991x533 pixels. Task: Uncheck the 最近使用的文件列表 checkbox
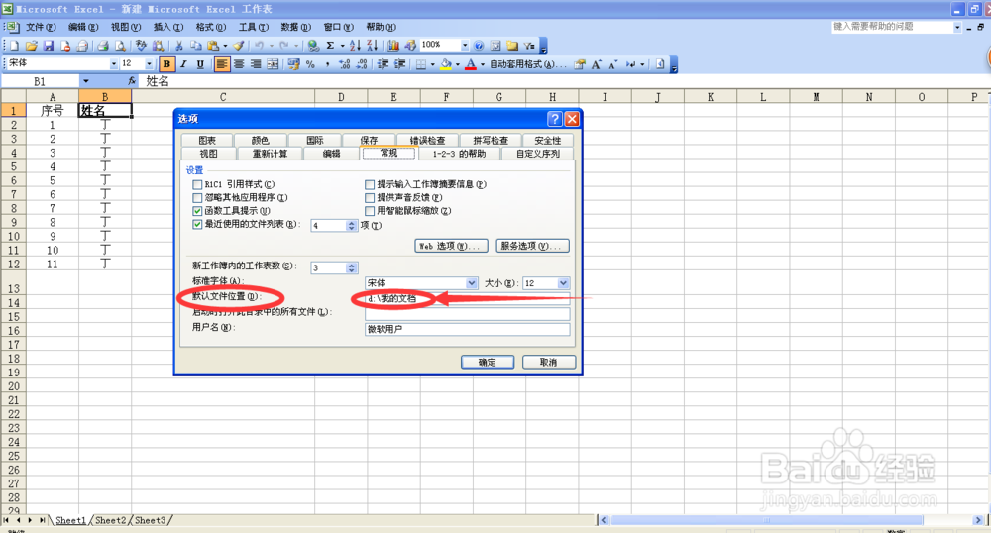(197, 224)
